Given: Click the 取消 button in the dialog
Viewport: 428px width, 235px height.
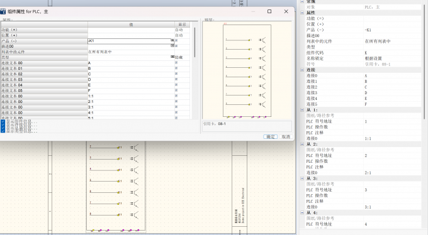Looking at the screenshot, I should pos(286,136).
